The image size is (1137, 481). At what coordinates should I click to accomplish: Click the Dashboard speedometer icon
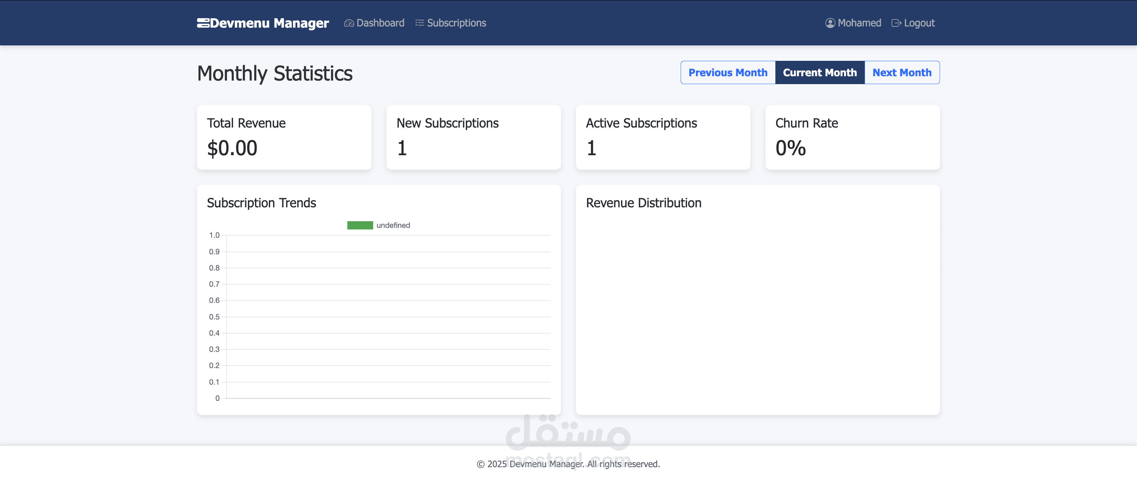click(349, 23)
